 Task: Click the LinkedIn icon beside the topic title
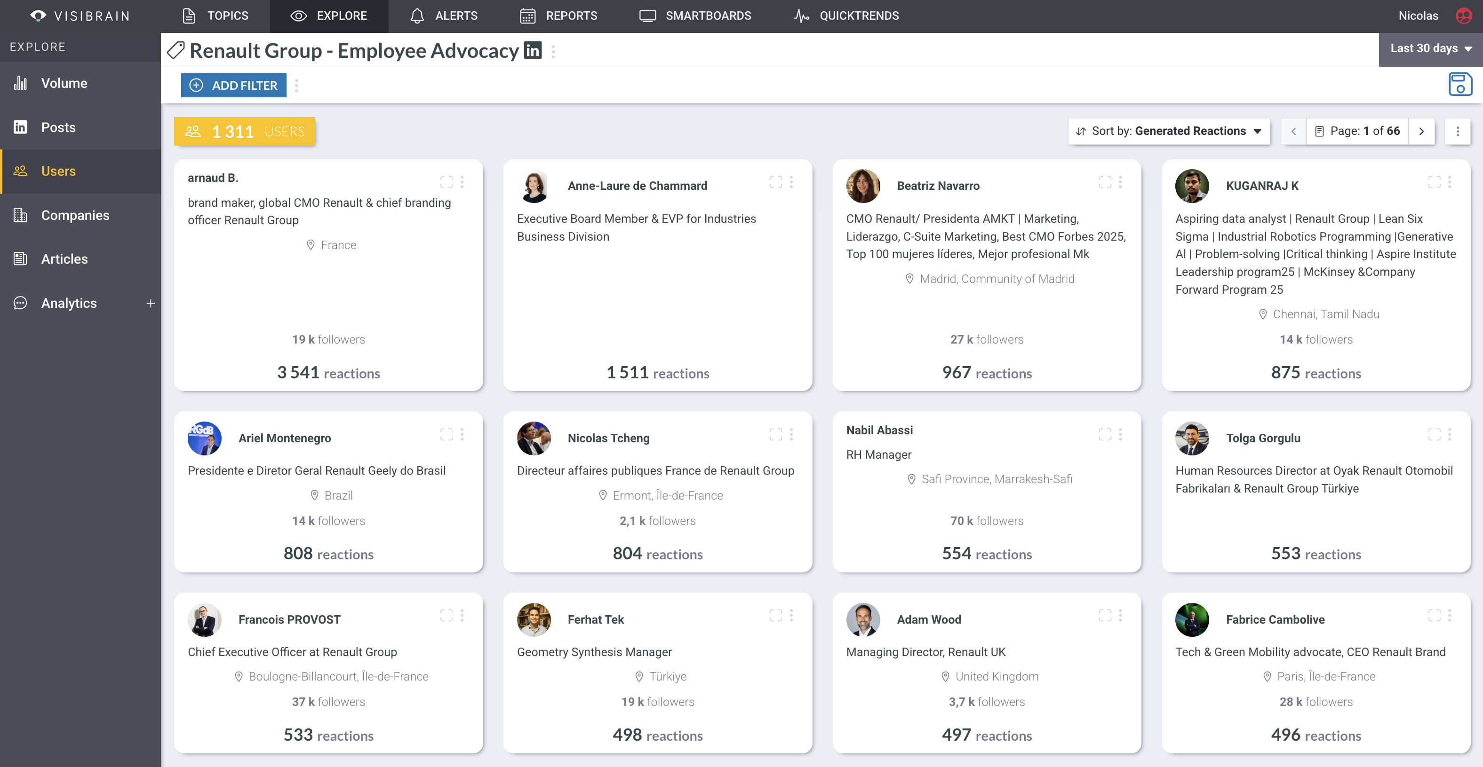click(533, 51)
